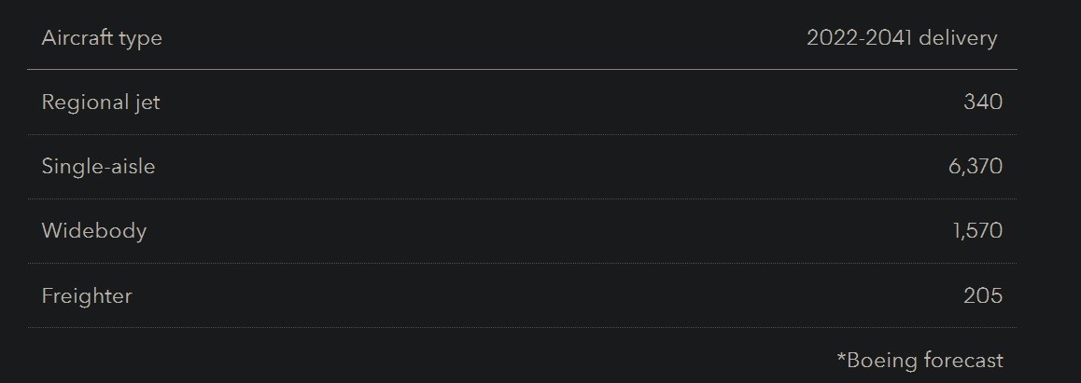Viewport: 1081px width, 383px height.
Task: Select the Widebody row label
Action: [x=94, y=231]
